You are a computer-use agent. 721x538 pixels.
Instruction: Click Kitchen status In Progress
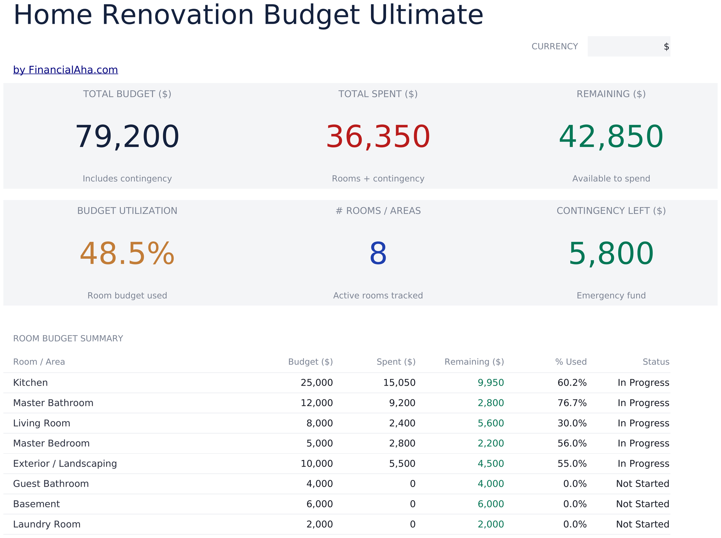tap(643, 383)
